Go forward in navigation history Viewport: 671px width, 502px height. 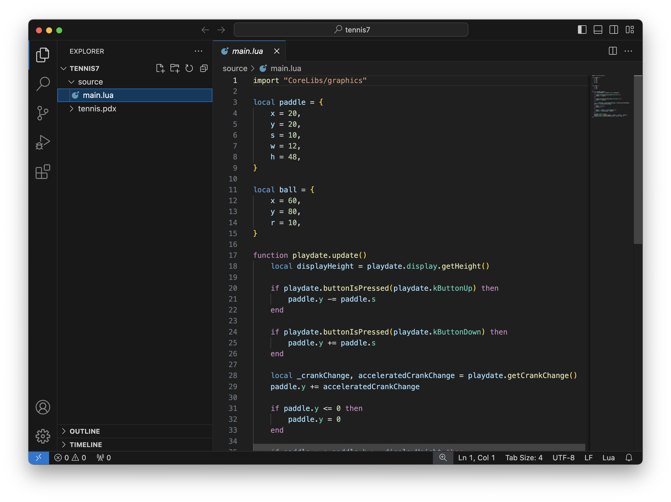221,30
